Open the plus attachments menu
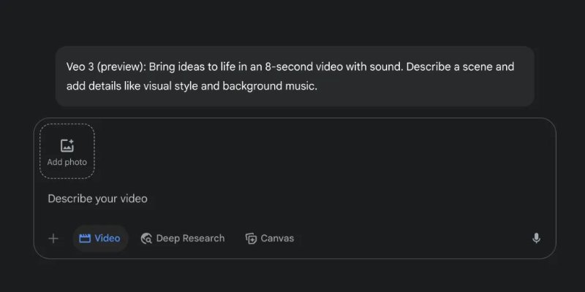Image resolution: width=585 pixels, height=292 pixels. click(x=53, y=238)
